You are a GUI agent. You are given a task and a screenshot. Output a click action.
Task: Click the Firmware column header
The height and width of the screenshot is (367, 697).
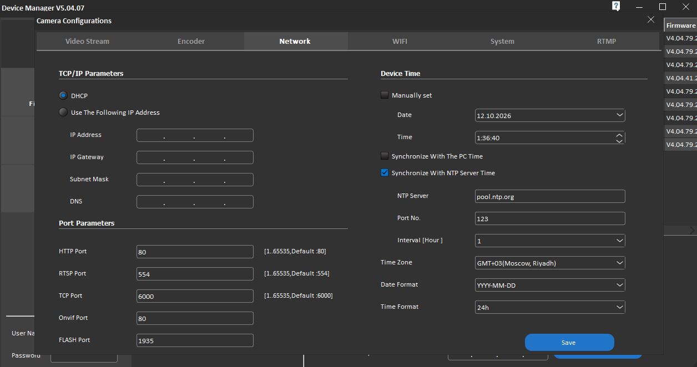[x=680, y=25]
